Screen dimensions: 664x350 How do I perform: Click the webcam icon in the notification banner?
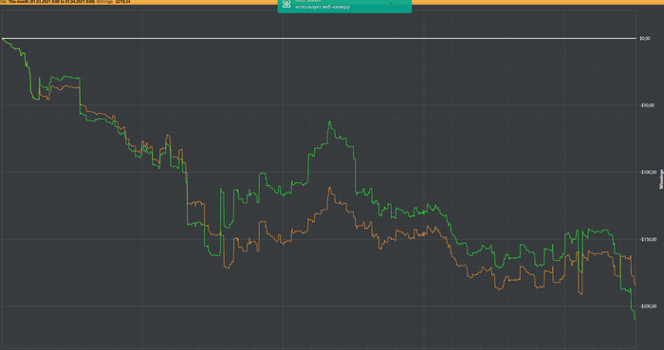click(286, 4)
